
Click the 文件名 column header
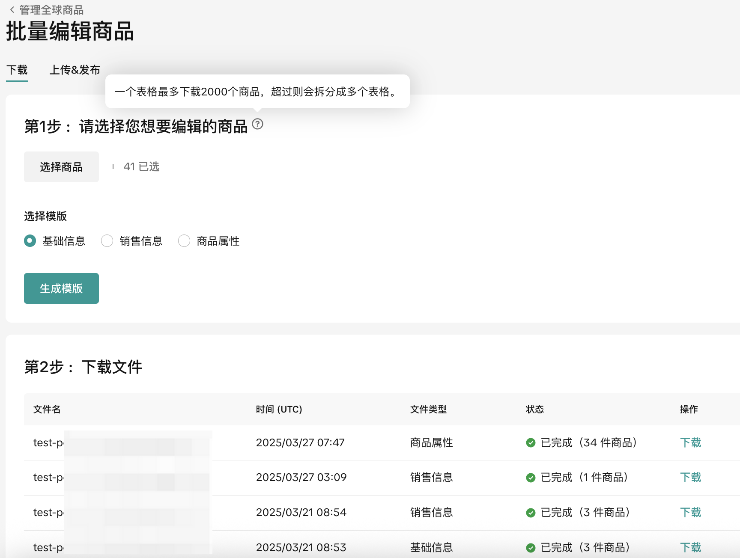click(47, 410)
